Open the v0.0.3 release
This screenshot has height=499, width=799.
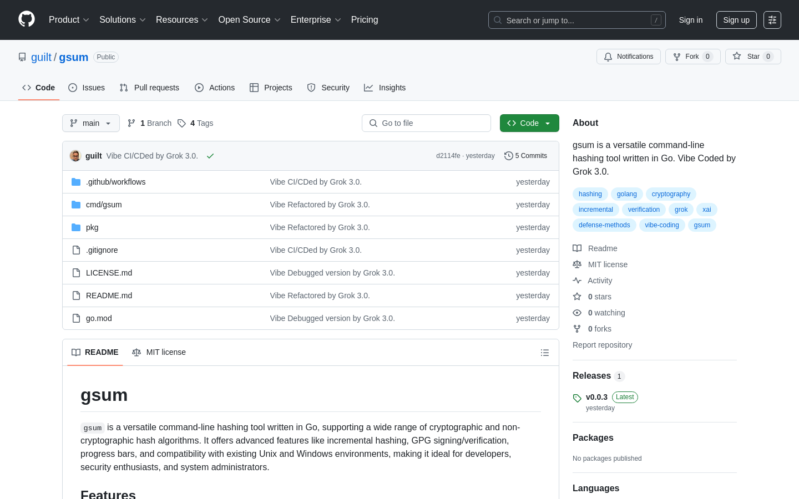[x=596, y=397]
